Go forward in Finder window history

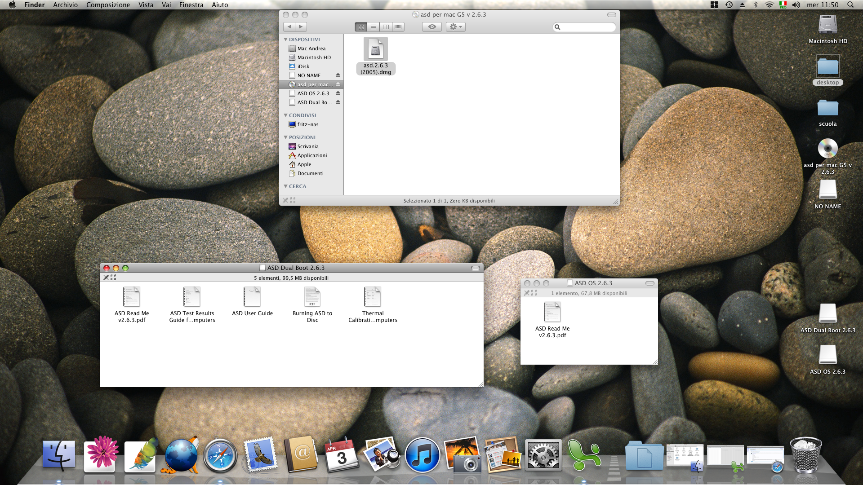(x=301, y=27)
